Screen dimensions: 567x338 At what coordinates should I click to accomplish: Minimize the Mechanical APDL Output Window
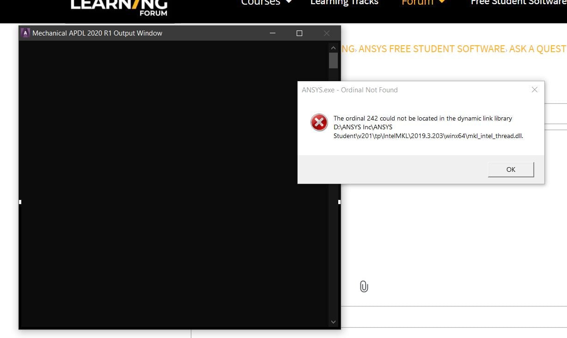[273, 33]
